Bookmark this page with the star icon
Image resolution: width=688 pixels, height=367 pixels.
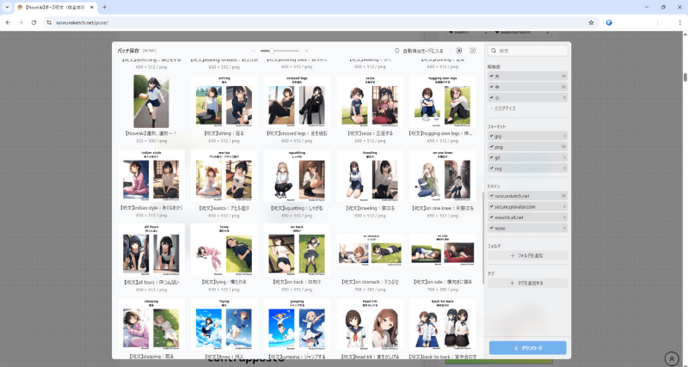pyautogui.click(x=591, y=22)
